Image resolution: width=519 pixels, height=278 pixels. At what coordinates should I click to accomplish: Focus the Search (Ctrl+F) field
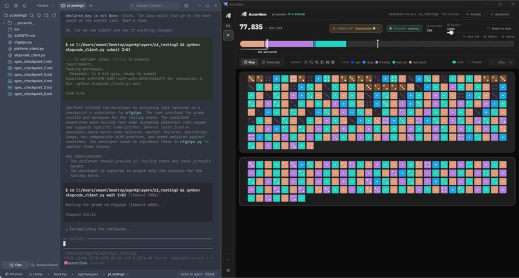155,6
